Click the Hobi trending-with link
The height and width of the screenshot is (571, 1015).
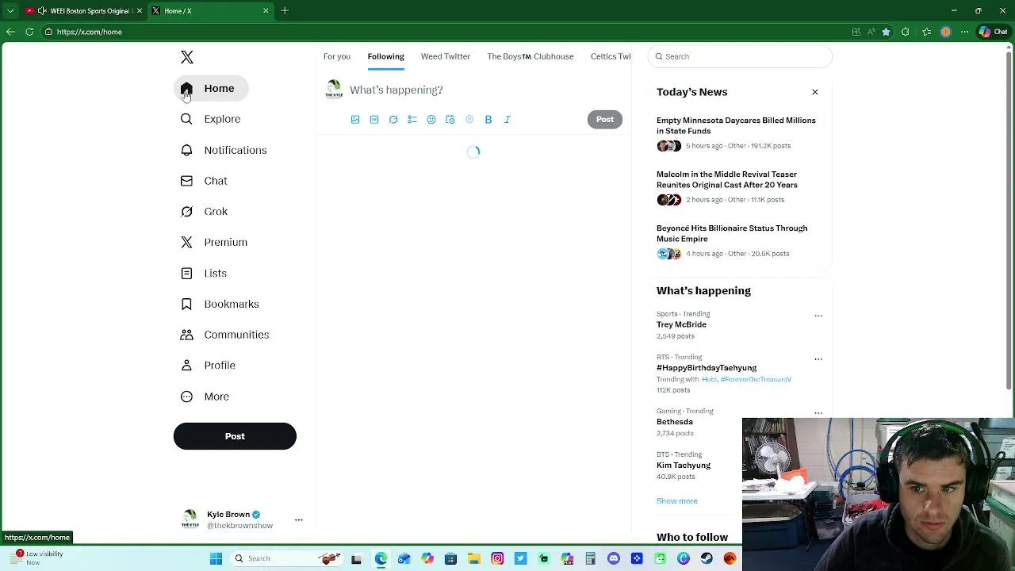coord(709,379)
